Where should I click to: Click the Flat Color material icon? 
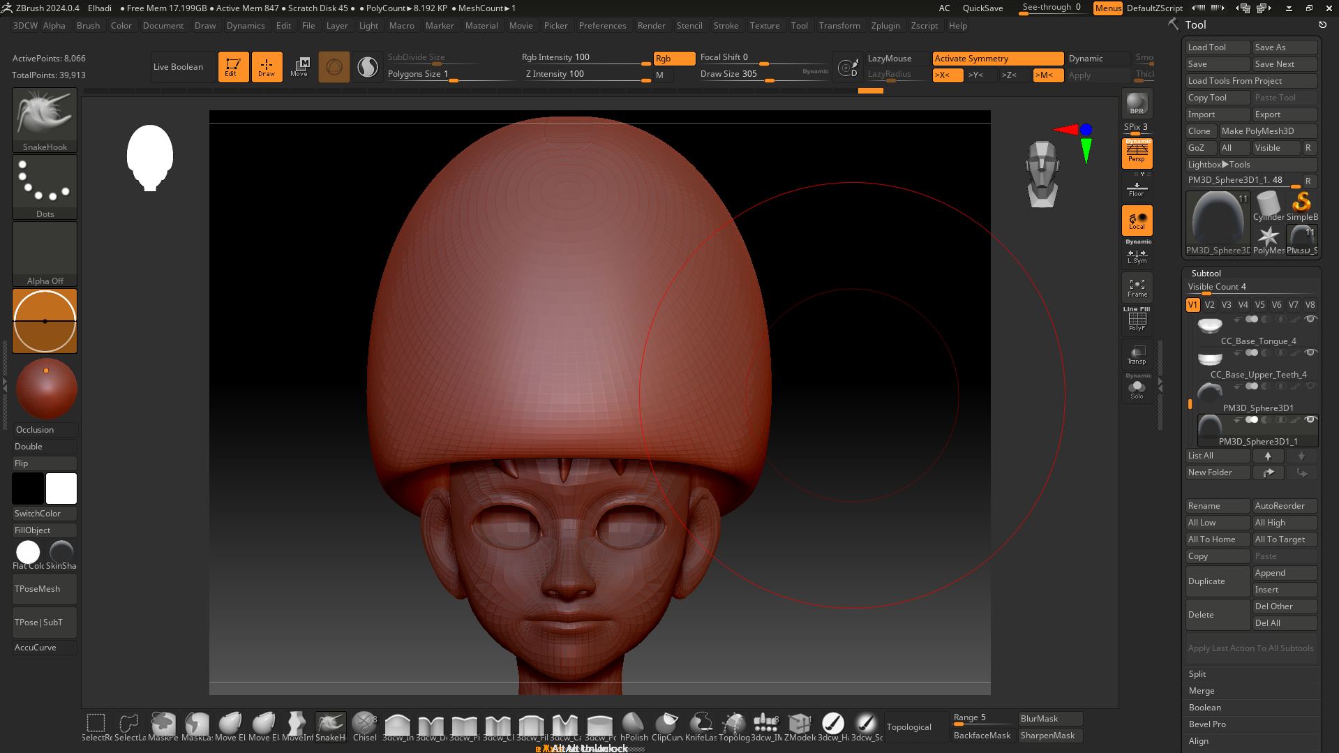[28, 555]
